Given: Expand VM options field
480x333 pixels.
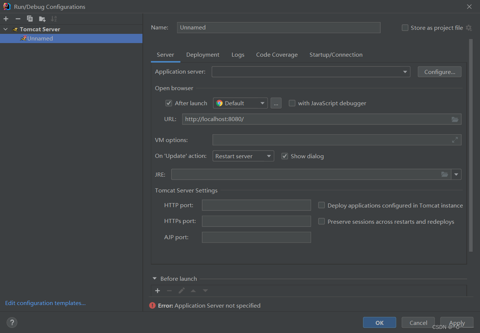Looking at the screenshot, I should [455, 140].
